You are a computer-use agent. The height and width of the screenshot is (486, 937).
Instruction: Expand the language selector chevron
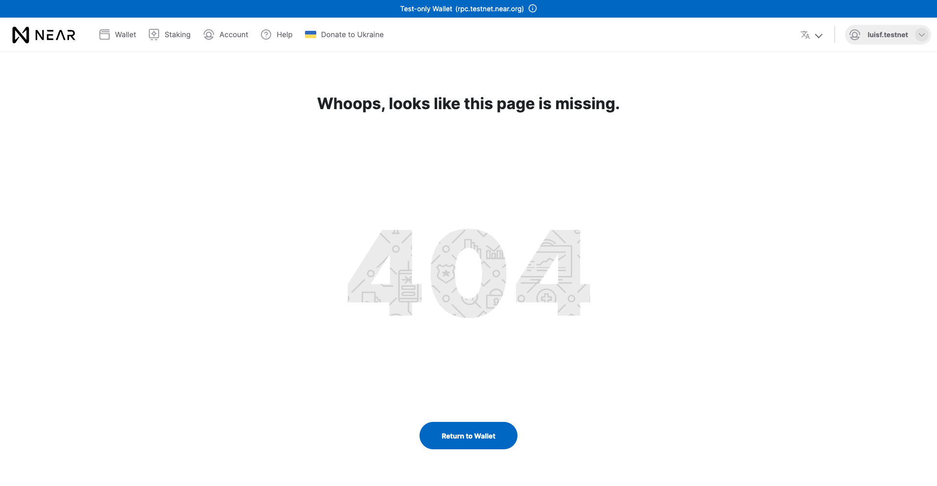[819, 35]
